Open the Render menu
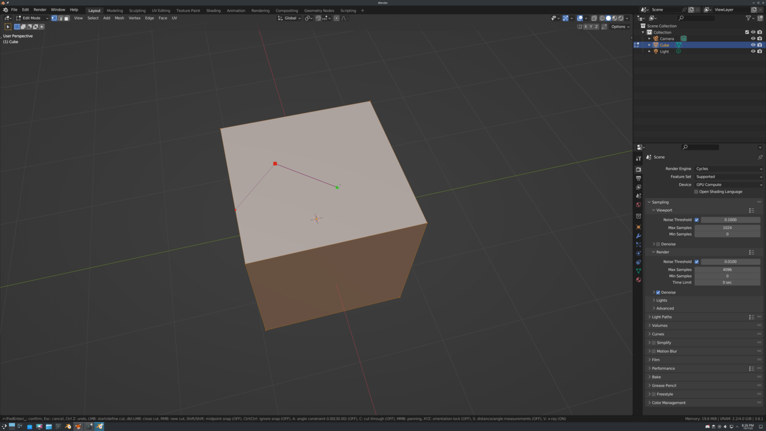The height and width of the screenshot is (431, 766). [39, 10]
